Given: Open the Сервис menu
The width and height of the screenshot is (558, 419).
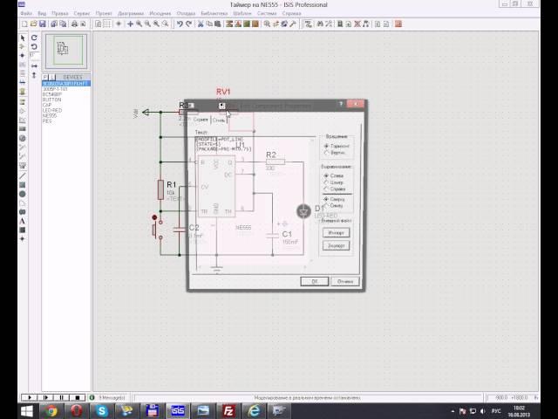Looking at the screenshot, I should click(x=82, y=13).
